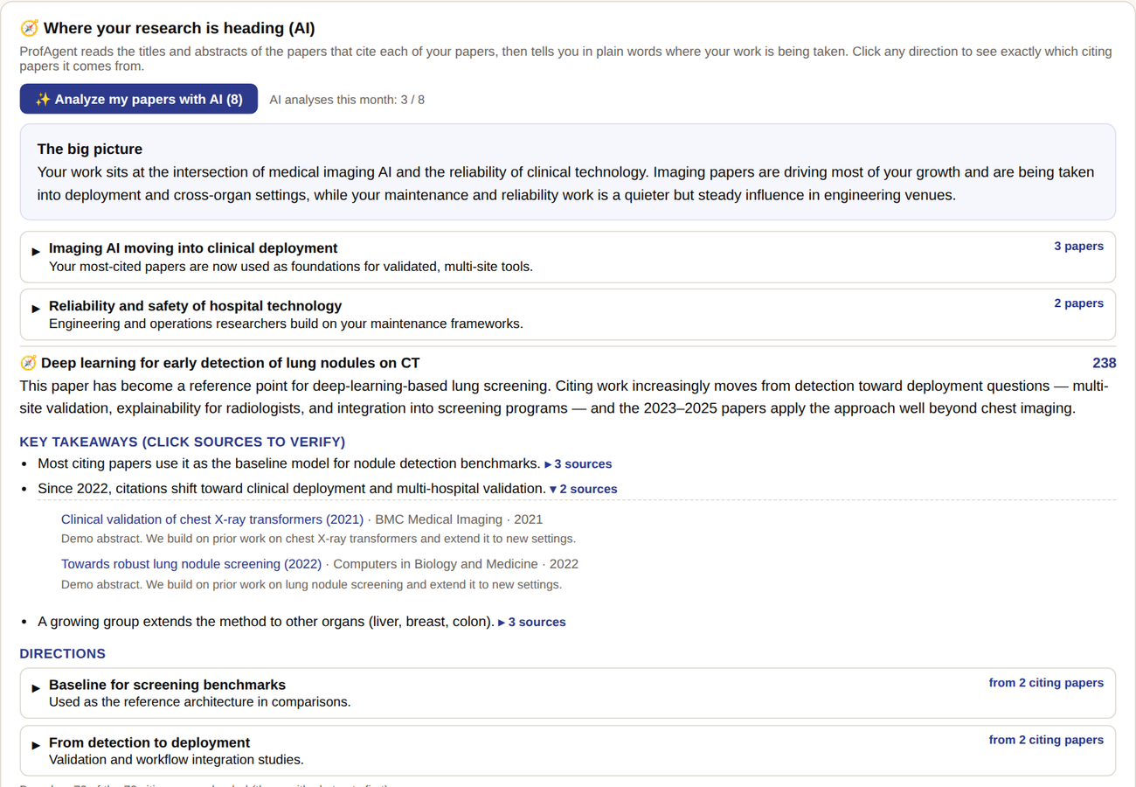The image size is (1136, 787).
Task: Open Towards robust lung nodule screening link
Action: (191, 564)
